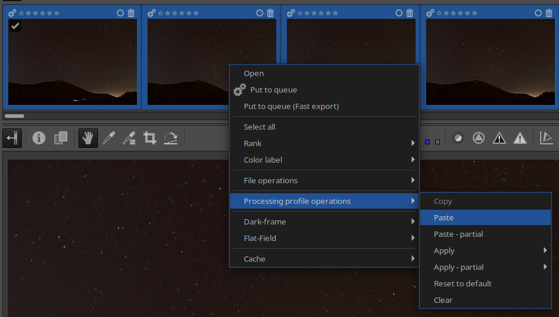Move the first thumbnail to trash

click(x=131, y=13)
